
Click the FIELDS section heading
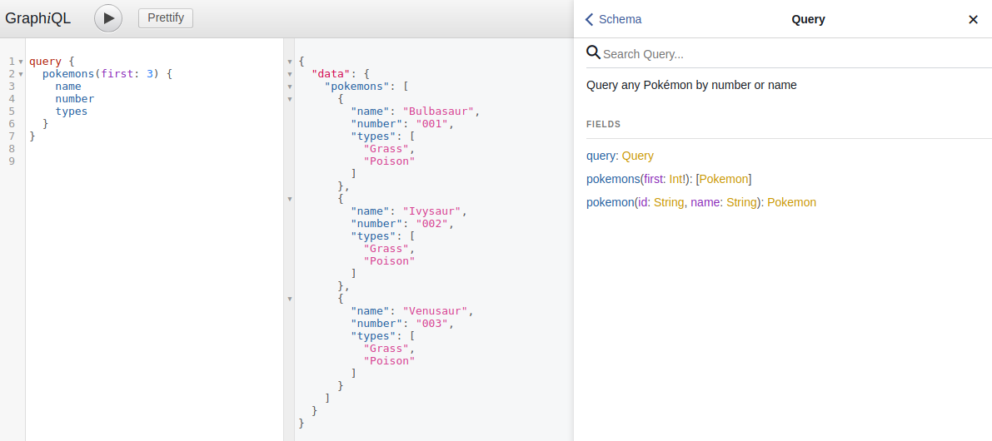[x=604, y=125]
